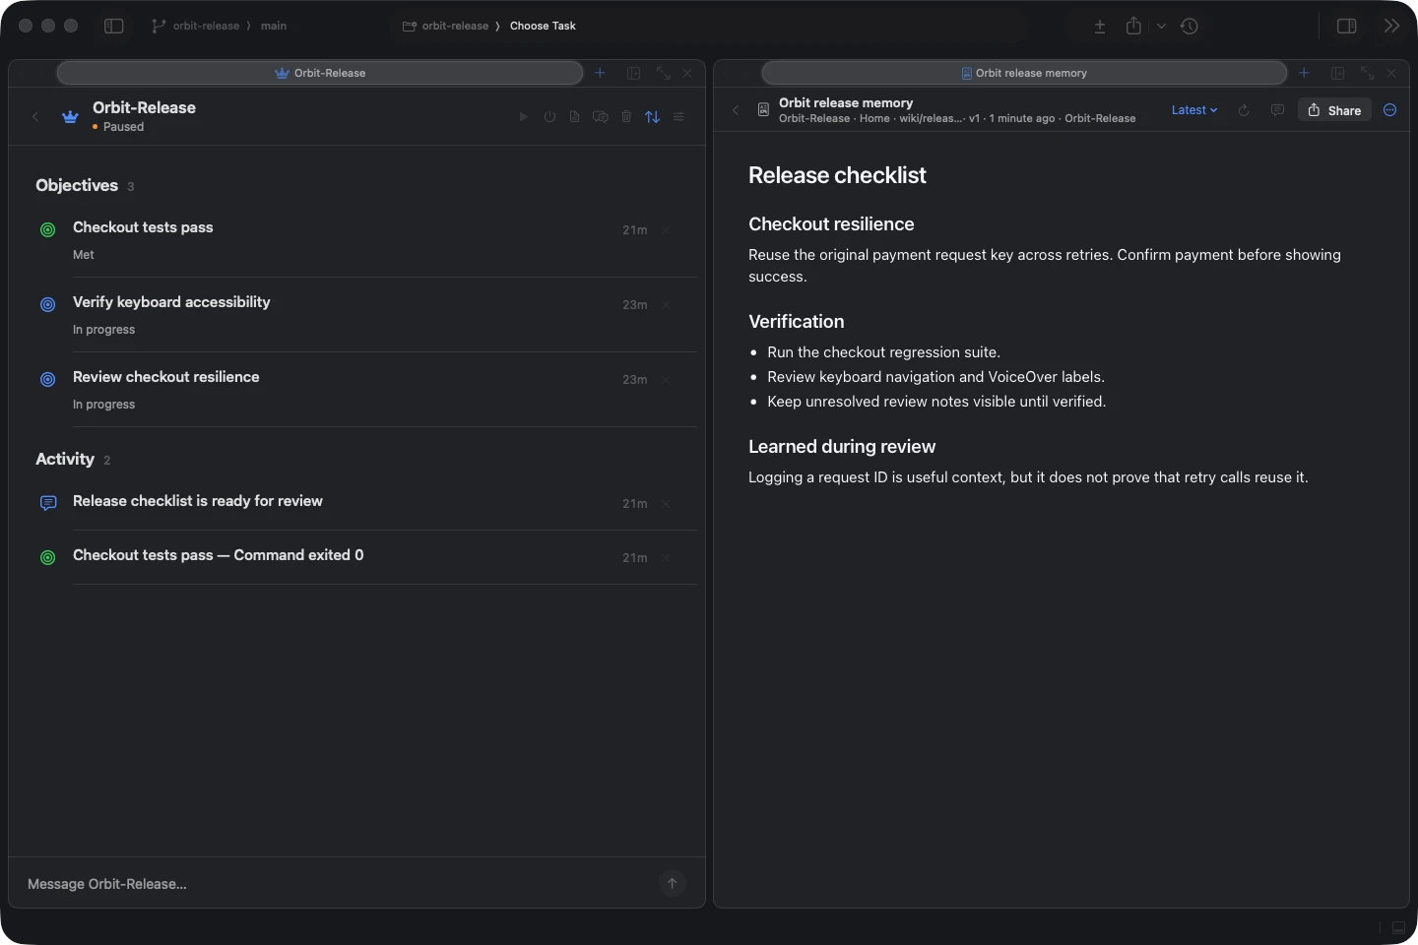Click the panel icon in the bottom-right corner
Screen dimensions: 1418x945
pyautogui.click(x=1398, y=927)
